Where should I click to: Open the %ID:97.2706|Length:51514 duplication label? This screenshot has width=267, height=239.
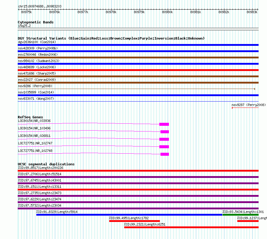[x=40, y=174]
